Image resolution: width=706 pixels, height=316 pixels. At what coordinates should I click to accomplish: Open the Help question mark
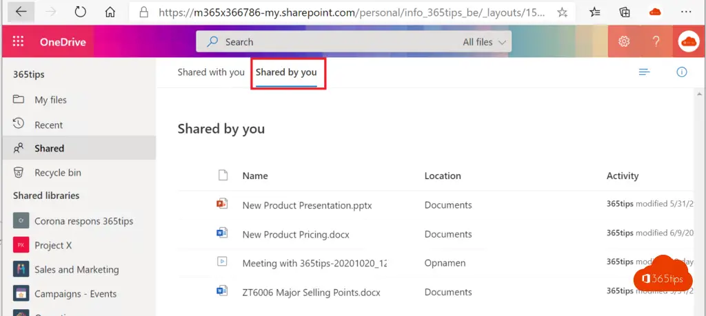(656, 42)
